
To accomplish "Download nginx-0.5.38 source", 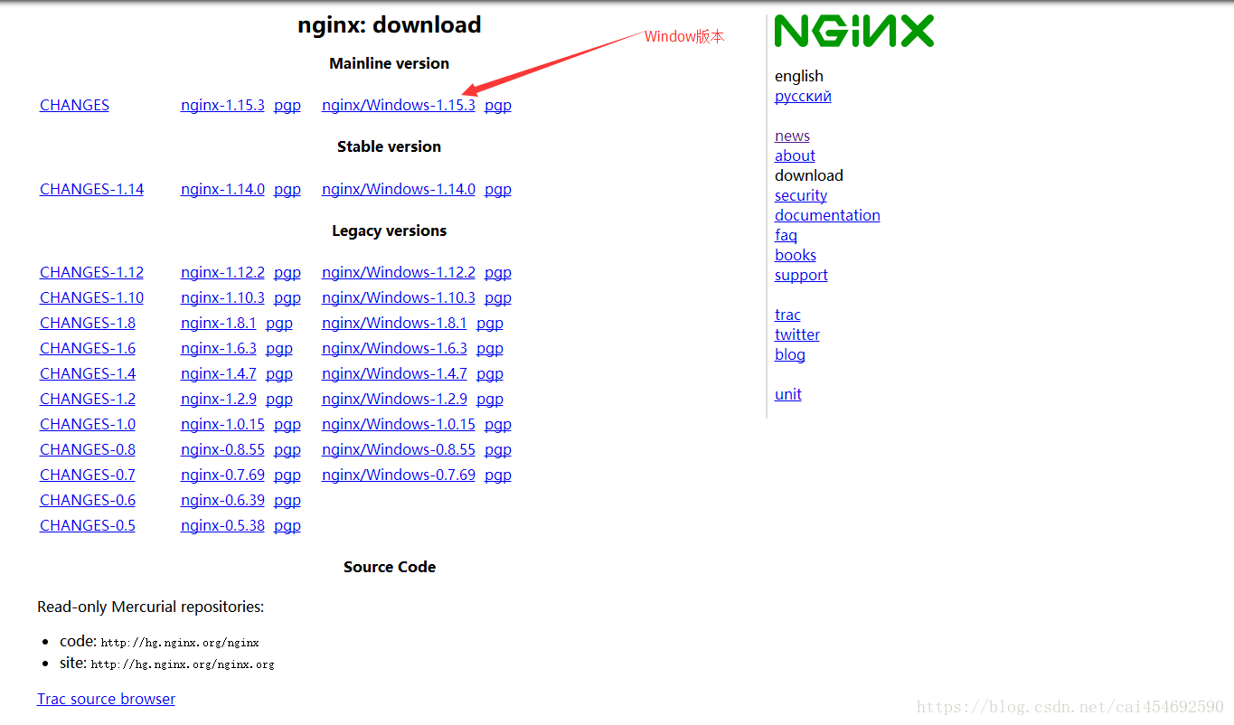I will pos(222,525).
